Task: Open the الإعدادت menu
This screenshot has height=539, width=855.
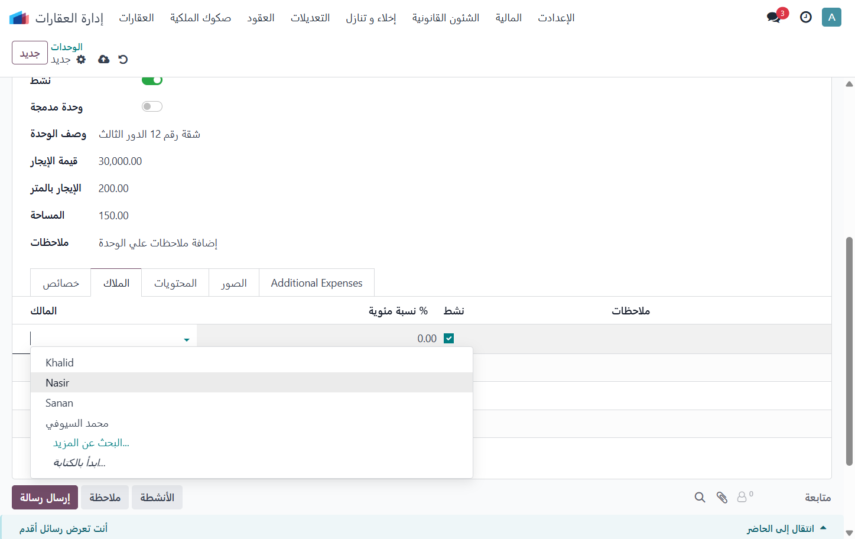Action: coord(556,18)
